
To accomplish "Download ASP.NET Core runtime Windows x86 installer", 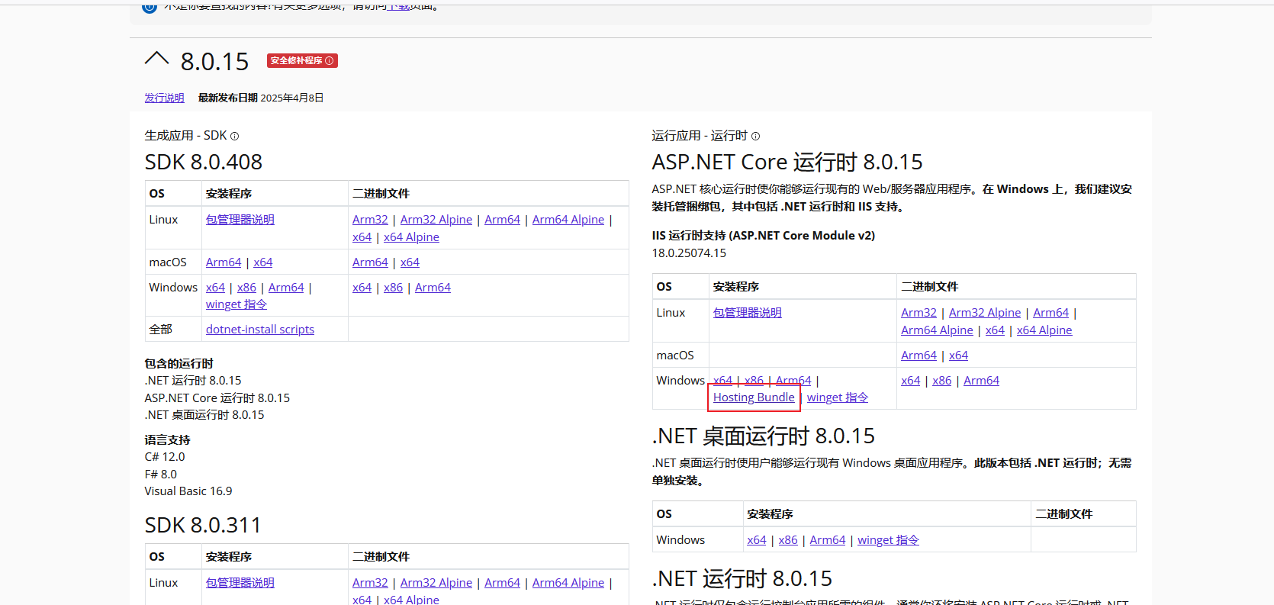I will 754,379.
